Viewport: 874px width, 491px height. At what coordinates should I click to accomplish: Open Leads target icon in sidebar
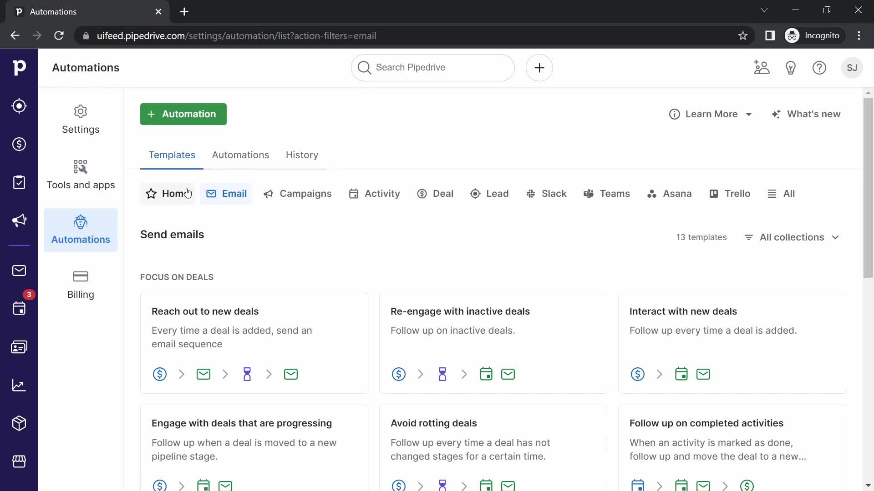(x=19, y=106)
